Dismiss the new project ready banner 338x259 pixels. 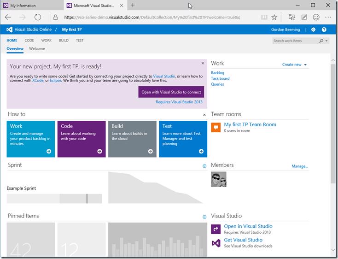pos(203,63)
